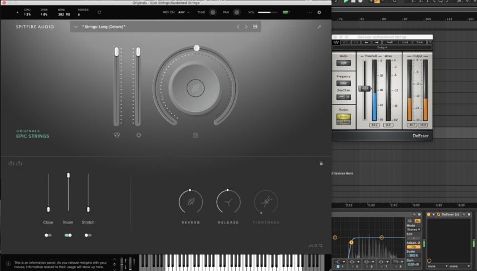
Task: Toggle EQ band 8 activator
Action: pos(396,267)
